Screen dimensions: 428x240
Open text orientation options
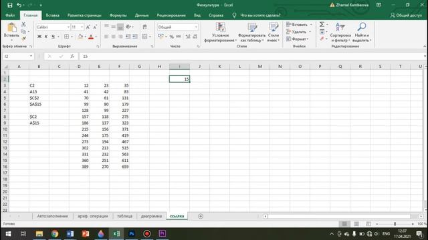[x=128, y=27]
